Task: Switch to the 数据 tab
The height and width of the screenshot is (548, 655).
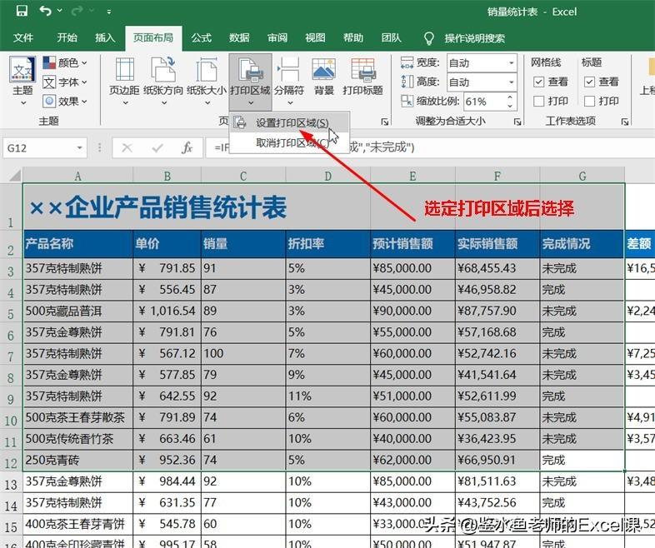Action: (239, 38)
